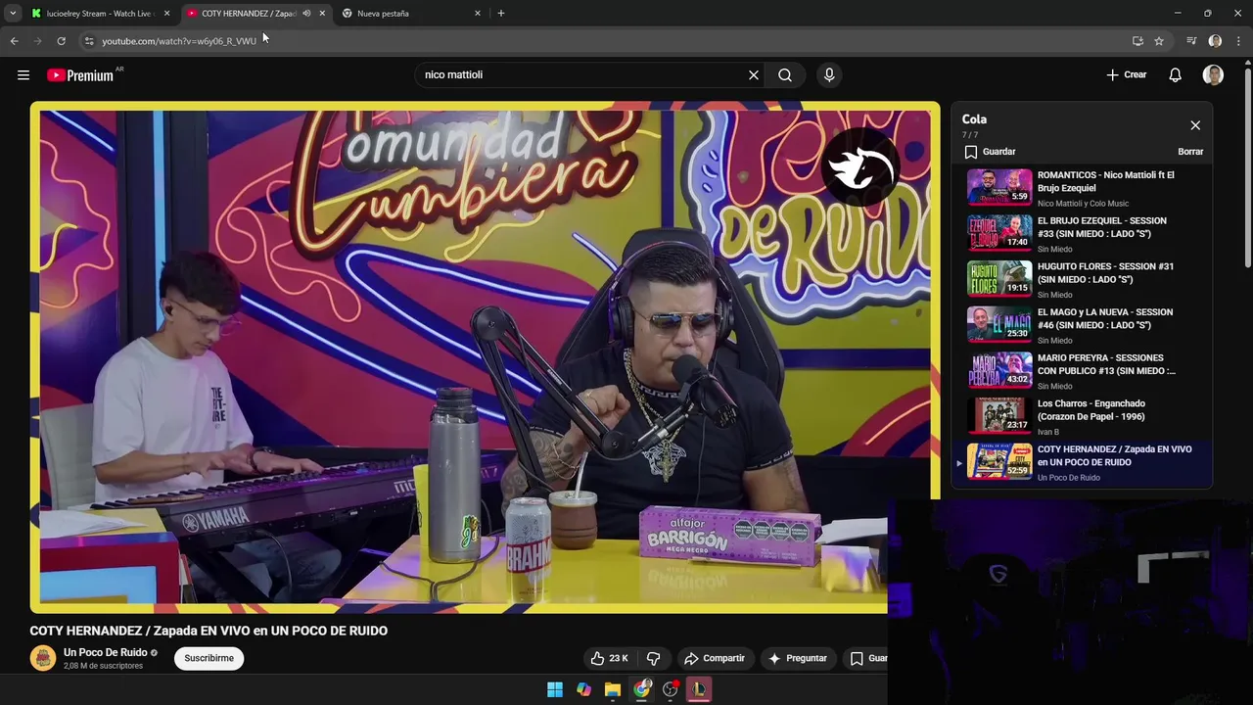Screen dimensions: 1253x705
Task: Clear the search box with the X
Action: point(754,74)
